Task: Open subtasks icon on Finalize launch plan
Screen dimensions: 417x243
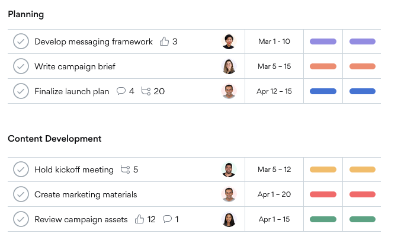Action: [x=146, y=91]
